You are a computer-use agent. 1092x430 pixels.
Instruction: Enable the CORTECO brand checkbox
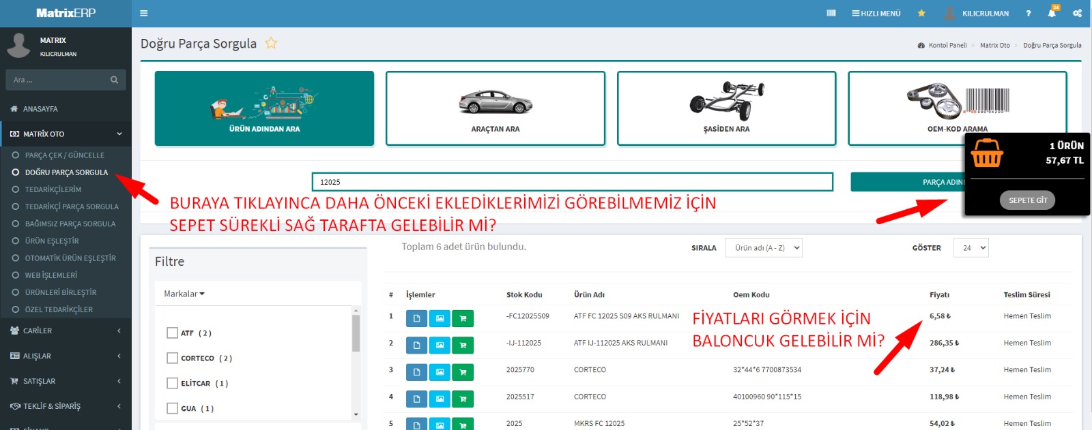pos(172,358)
